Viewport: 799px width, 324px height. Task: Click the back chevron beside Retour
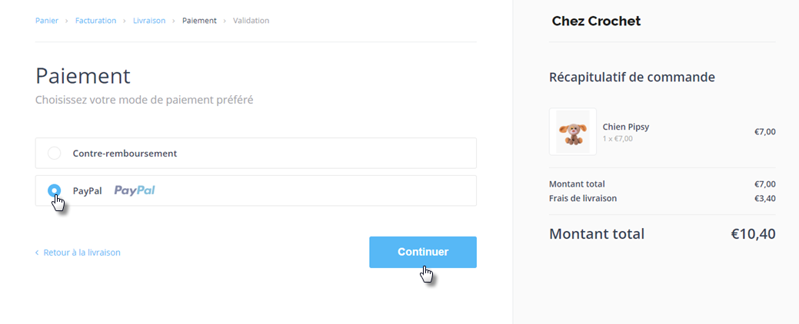[37, 253]
